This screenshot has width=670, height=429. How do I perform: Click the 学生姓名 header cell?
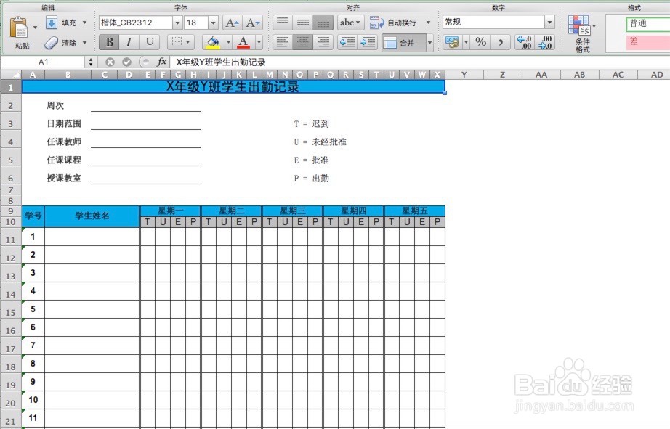[x=92, y=216]
